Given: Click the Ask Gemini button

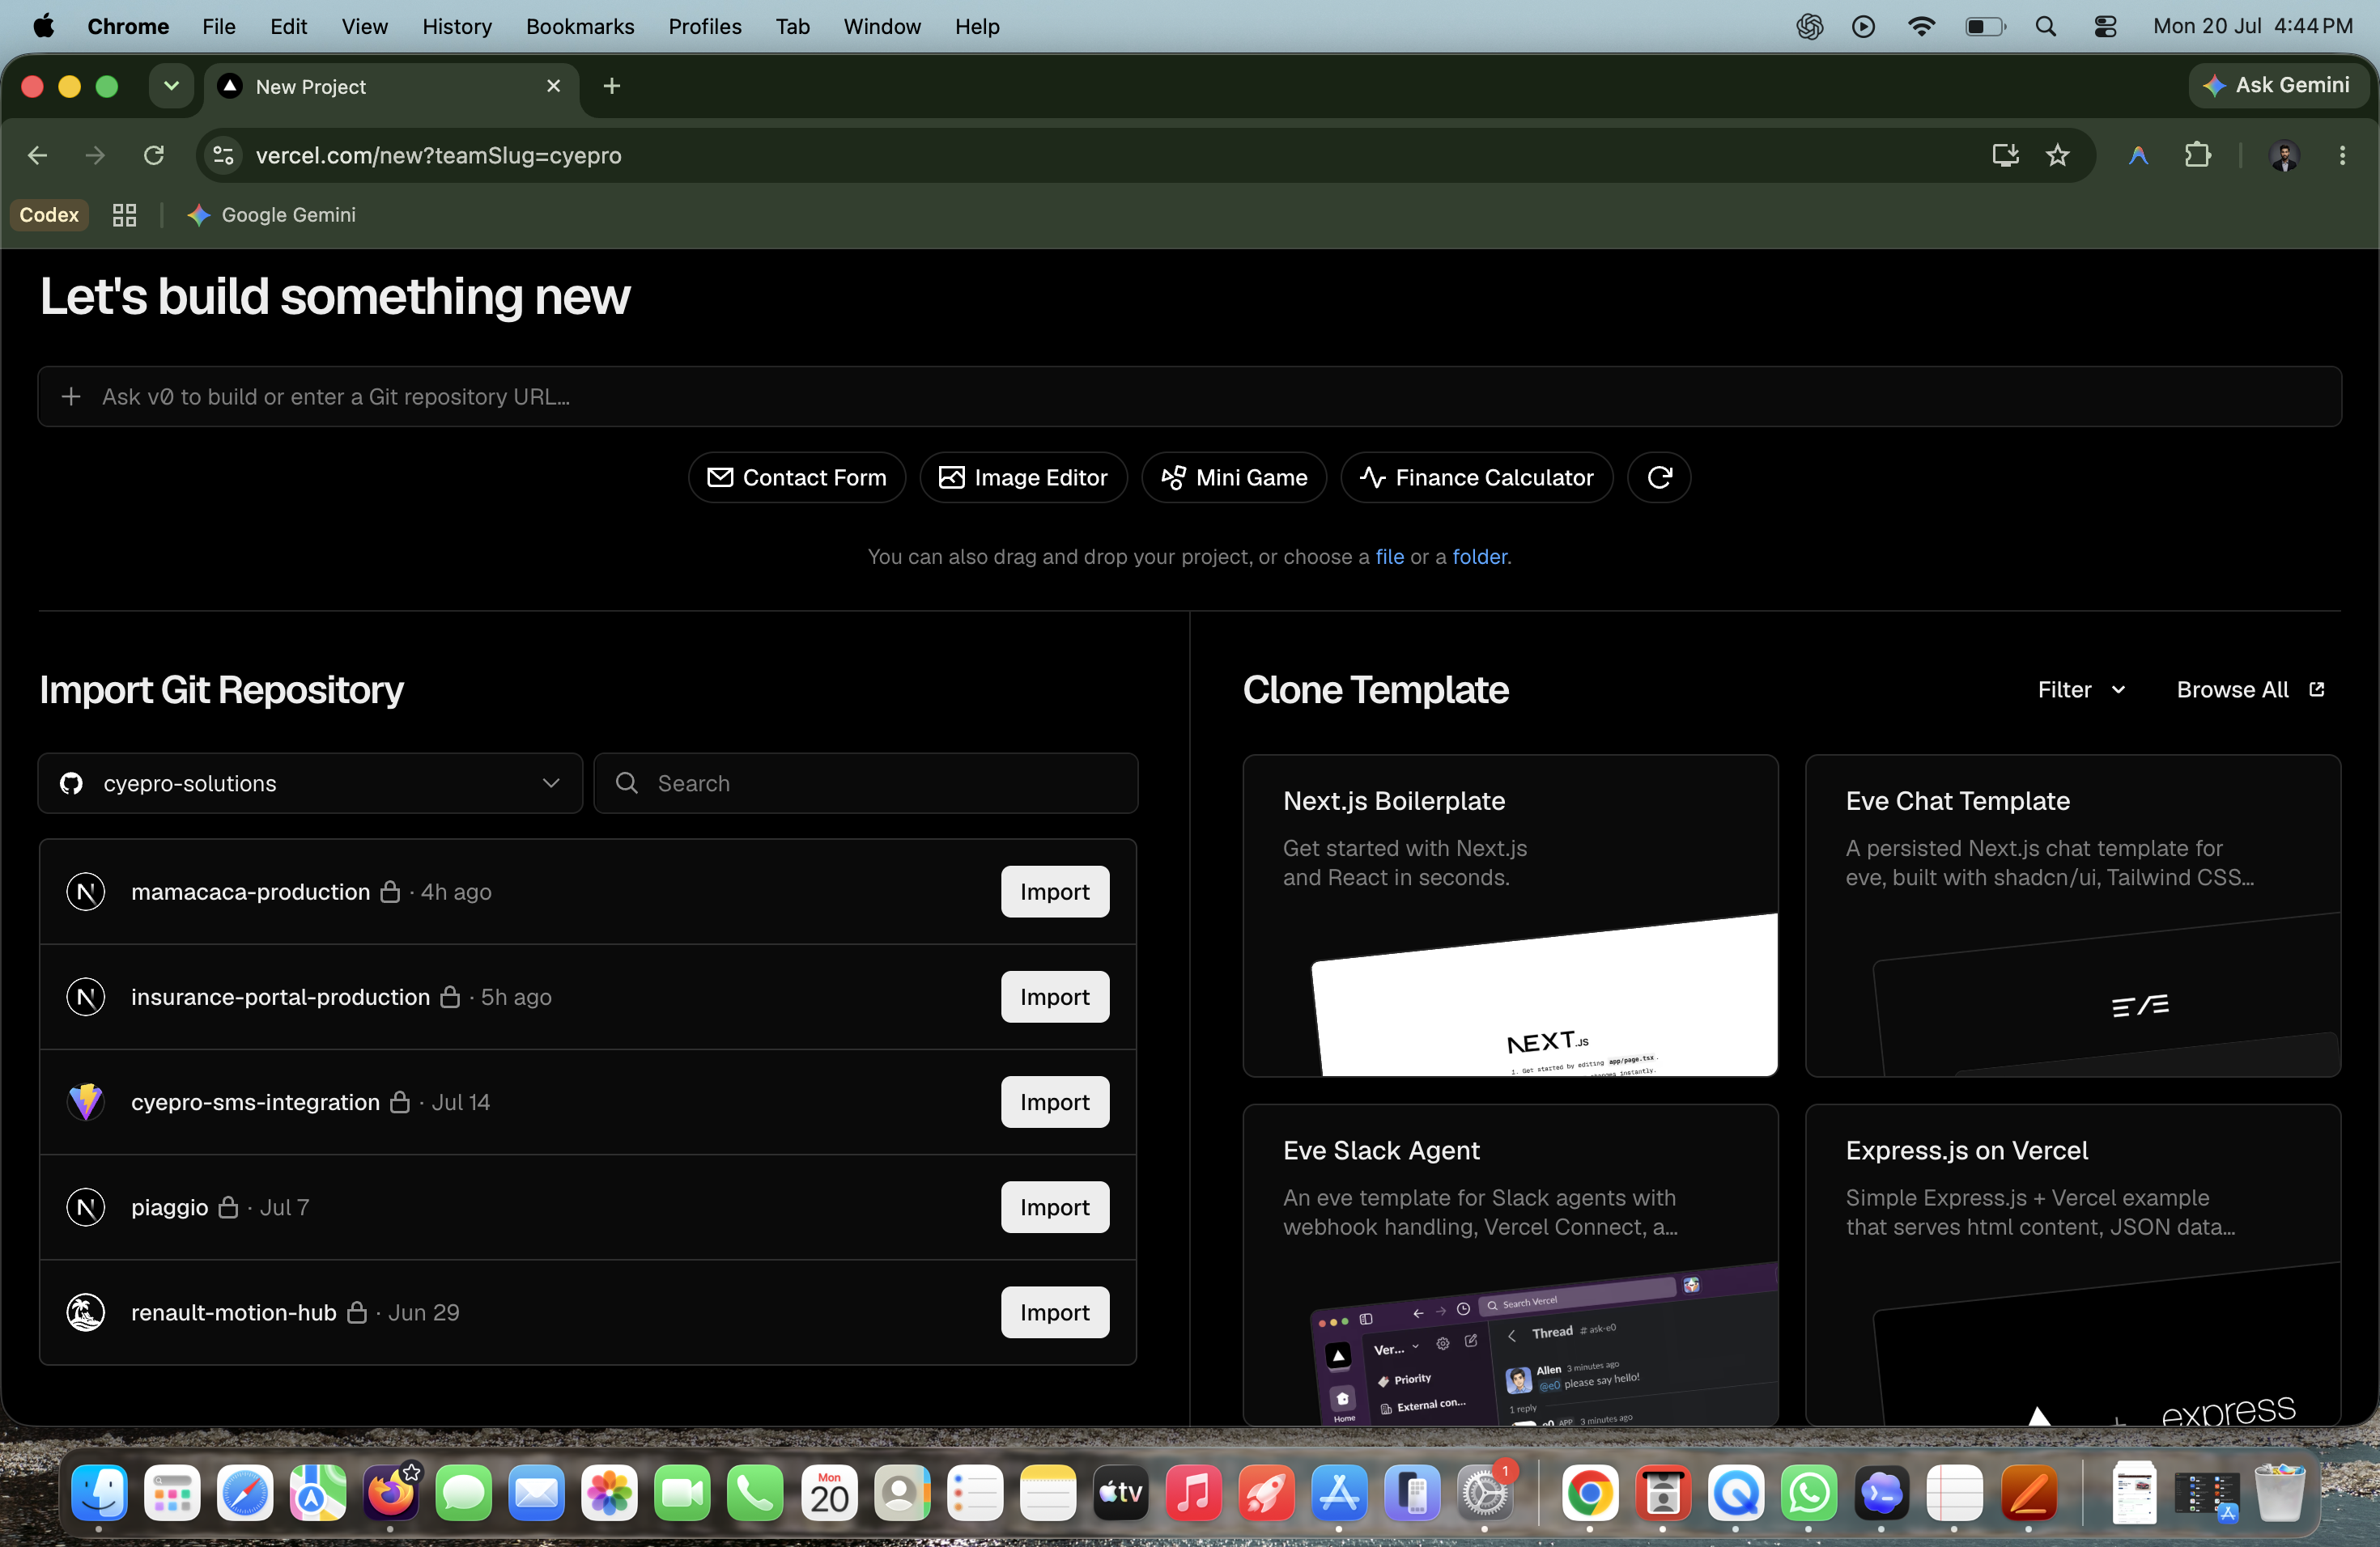Looking at the screenshot, I should (2278, 85).
